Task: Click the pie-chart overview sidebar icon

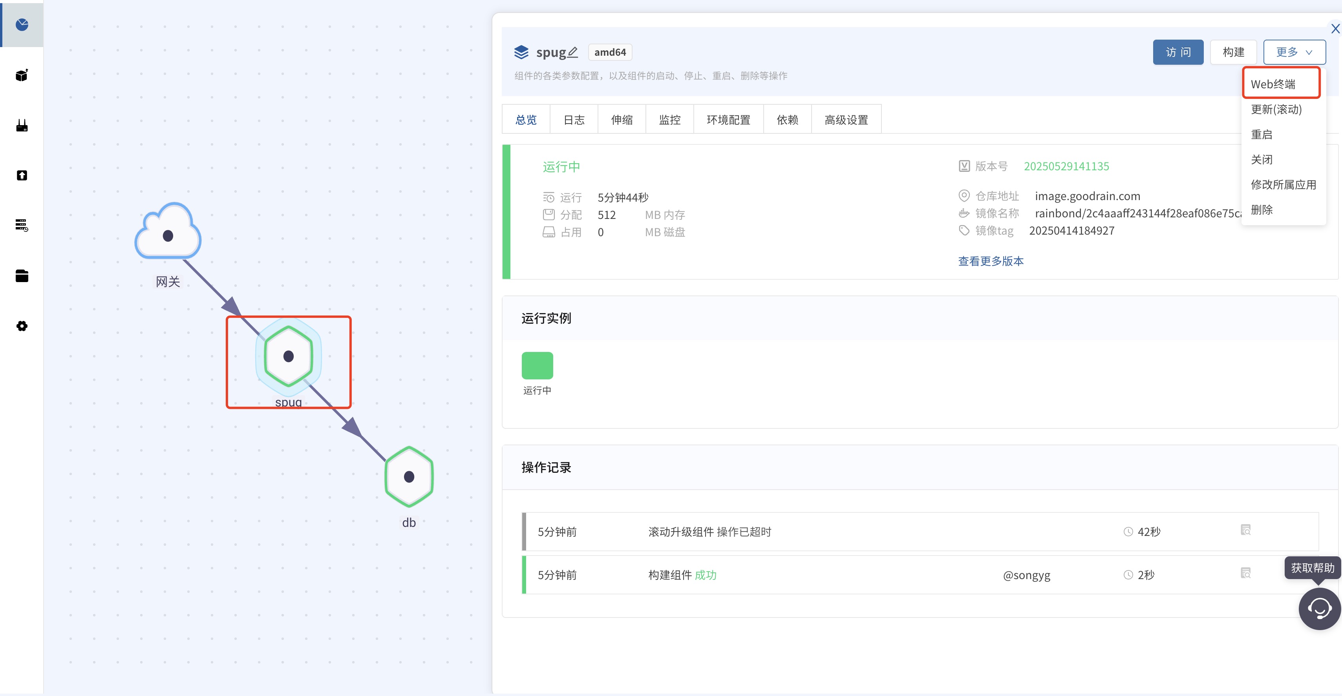Action: 22,24
